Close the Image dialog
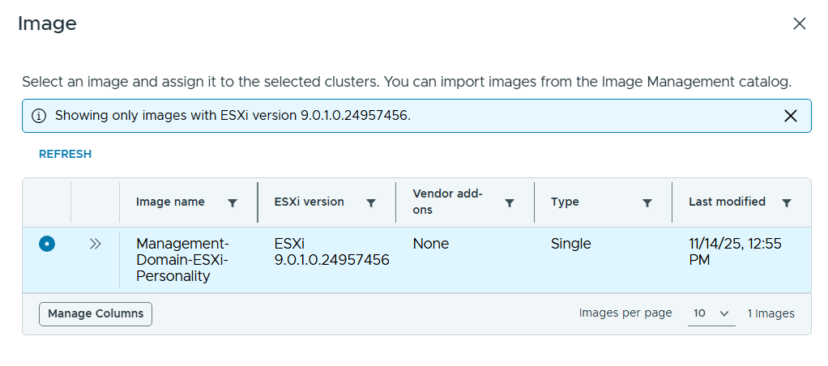This screenshot has height=366, width=828. [799, 23]
